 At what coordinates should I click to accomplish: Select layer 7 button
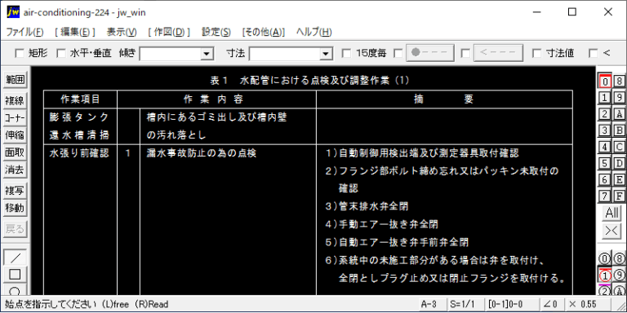[x=605, y=196]
